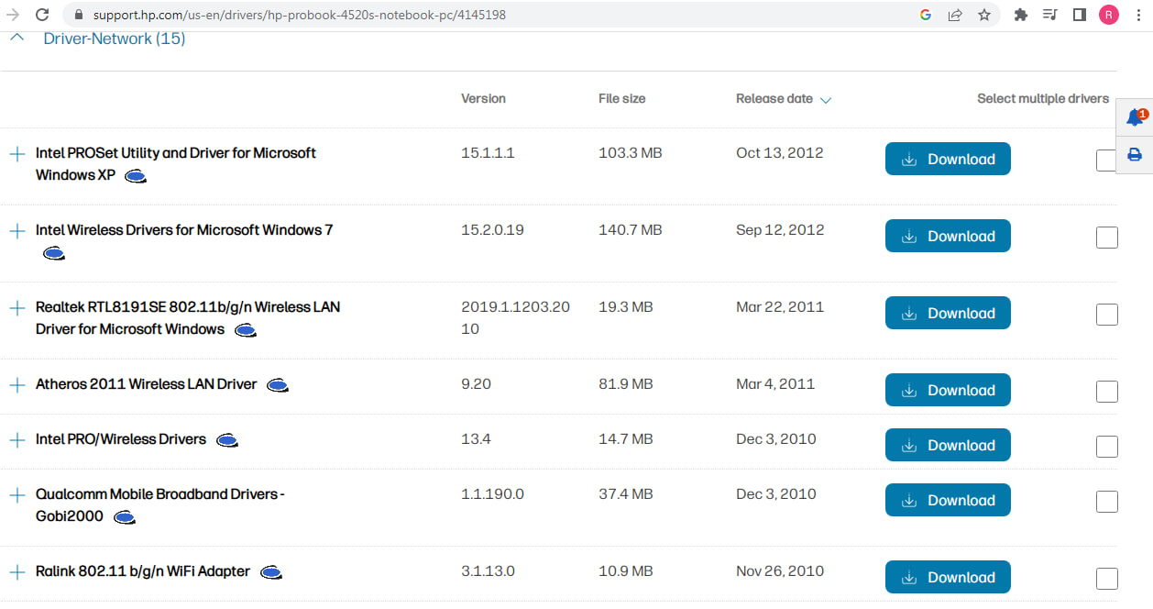Tick the Qualcomm Mobile Broadband Drivers checkbox

(1107, 502)
